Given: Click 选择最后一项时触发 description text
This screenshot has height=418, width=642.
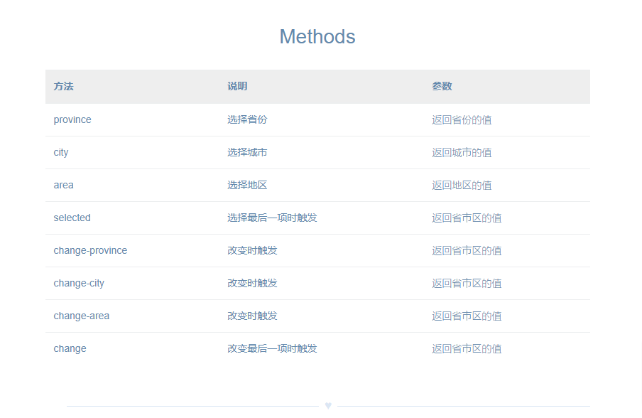Looking at the screenshot, I should pos(272,218).
